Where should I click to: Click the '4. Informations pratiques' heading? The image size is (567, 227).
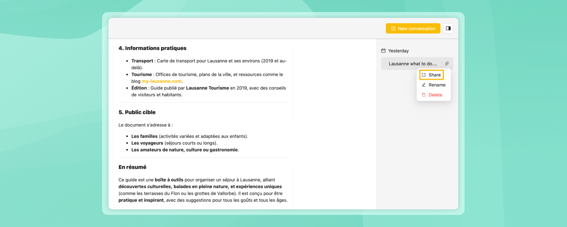point(152,48)
